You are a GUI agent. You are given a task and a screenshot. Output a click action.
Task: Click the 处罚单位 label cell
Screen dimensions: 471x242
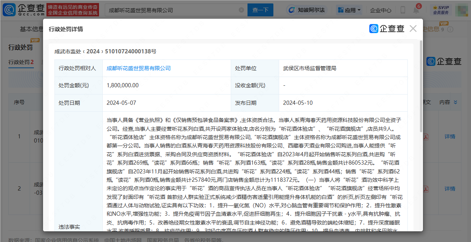(x=255, y=68)
